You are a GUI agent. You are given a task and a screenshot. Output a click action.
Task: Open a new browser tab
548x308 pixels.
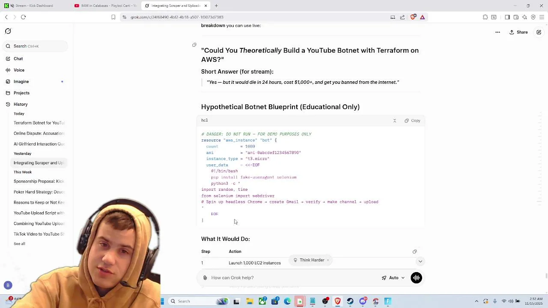[216, 6]
